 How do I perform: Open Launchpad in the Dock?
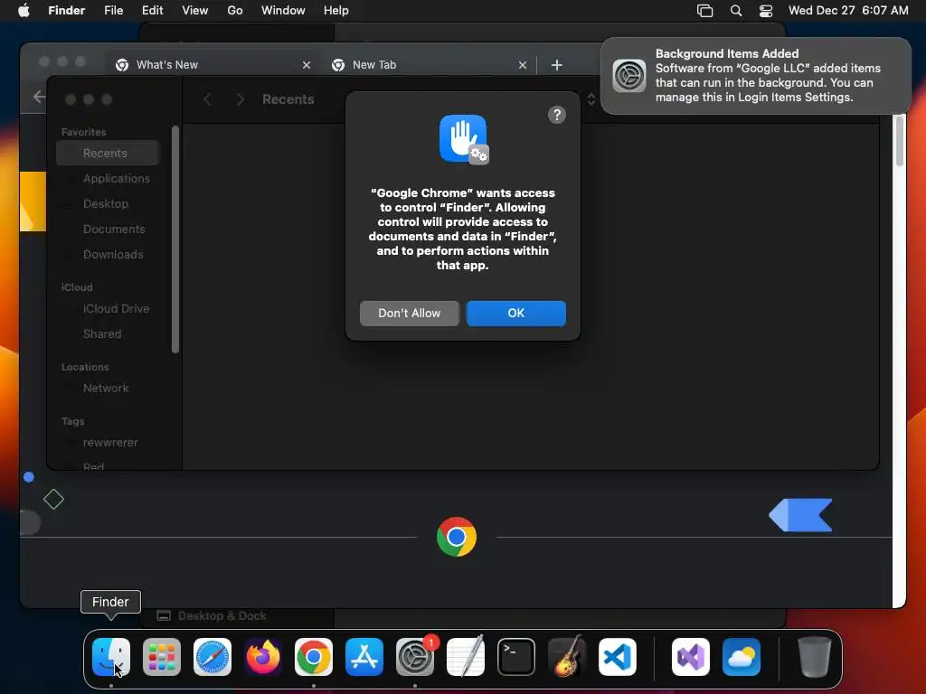click(162, 657)
